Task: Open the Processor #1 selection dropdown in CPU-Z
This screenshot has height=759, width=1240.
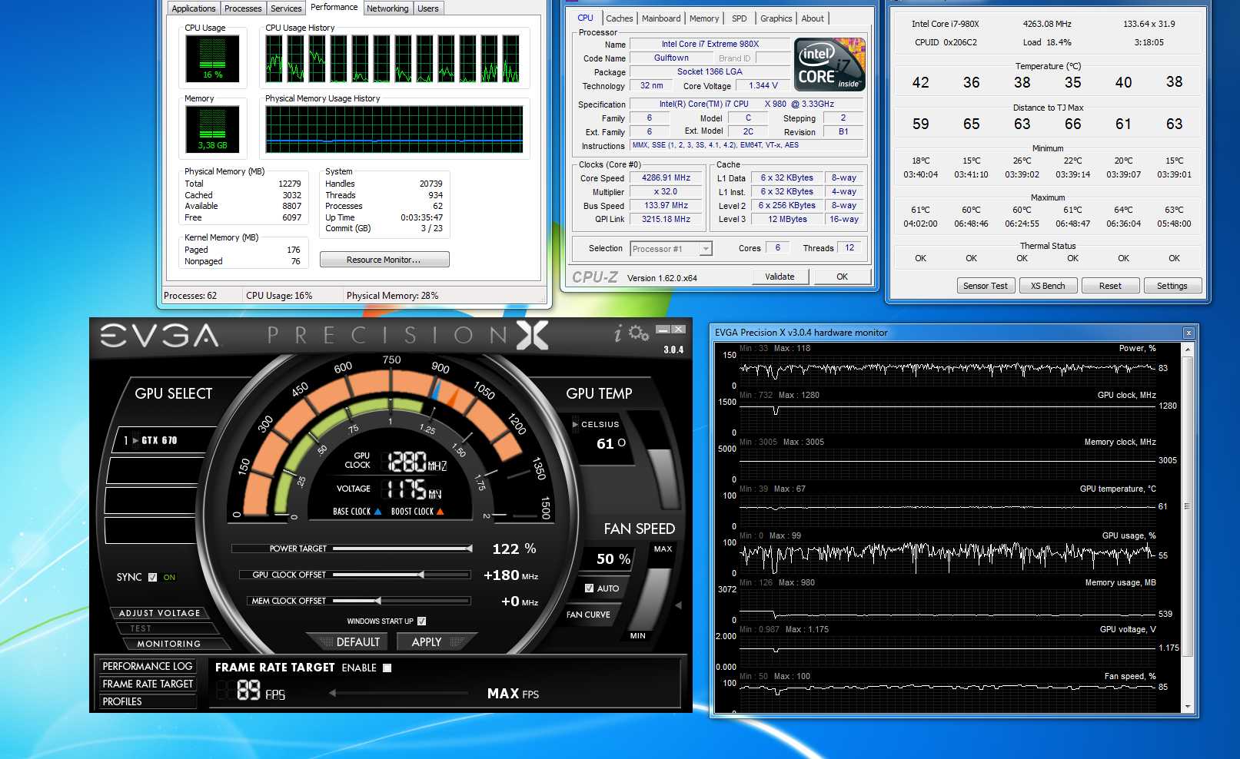Action: click(x=706, y=249)
